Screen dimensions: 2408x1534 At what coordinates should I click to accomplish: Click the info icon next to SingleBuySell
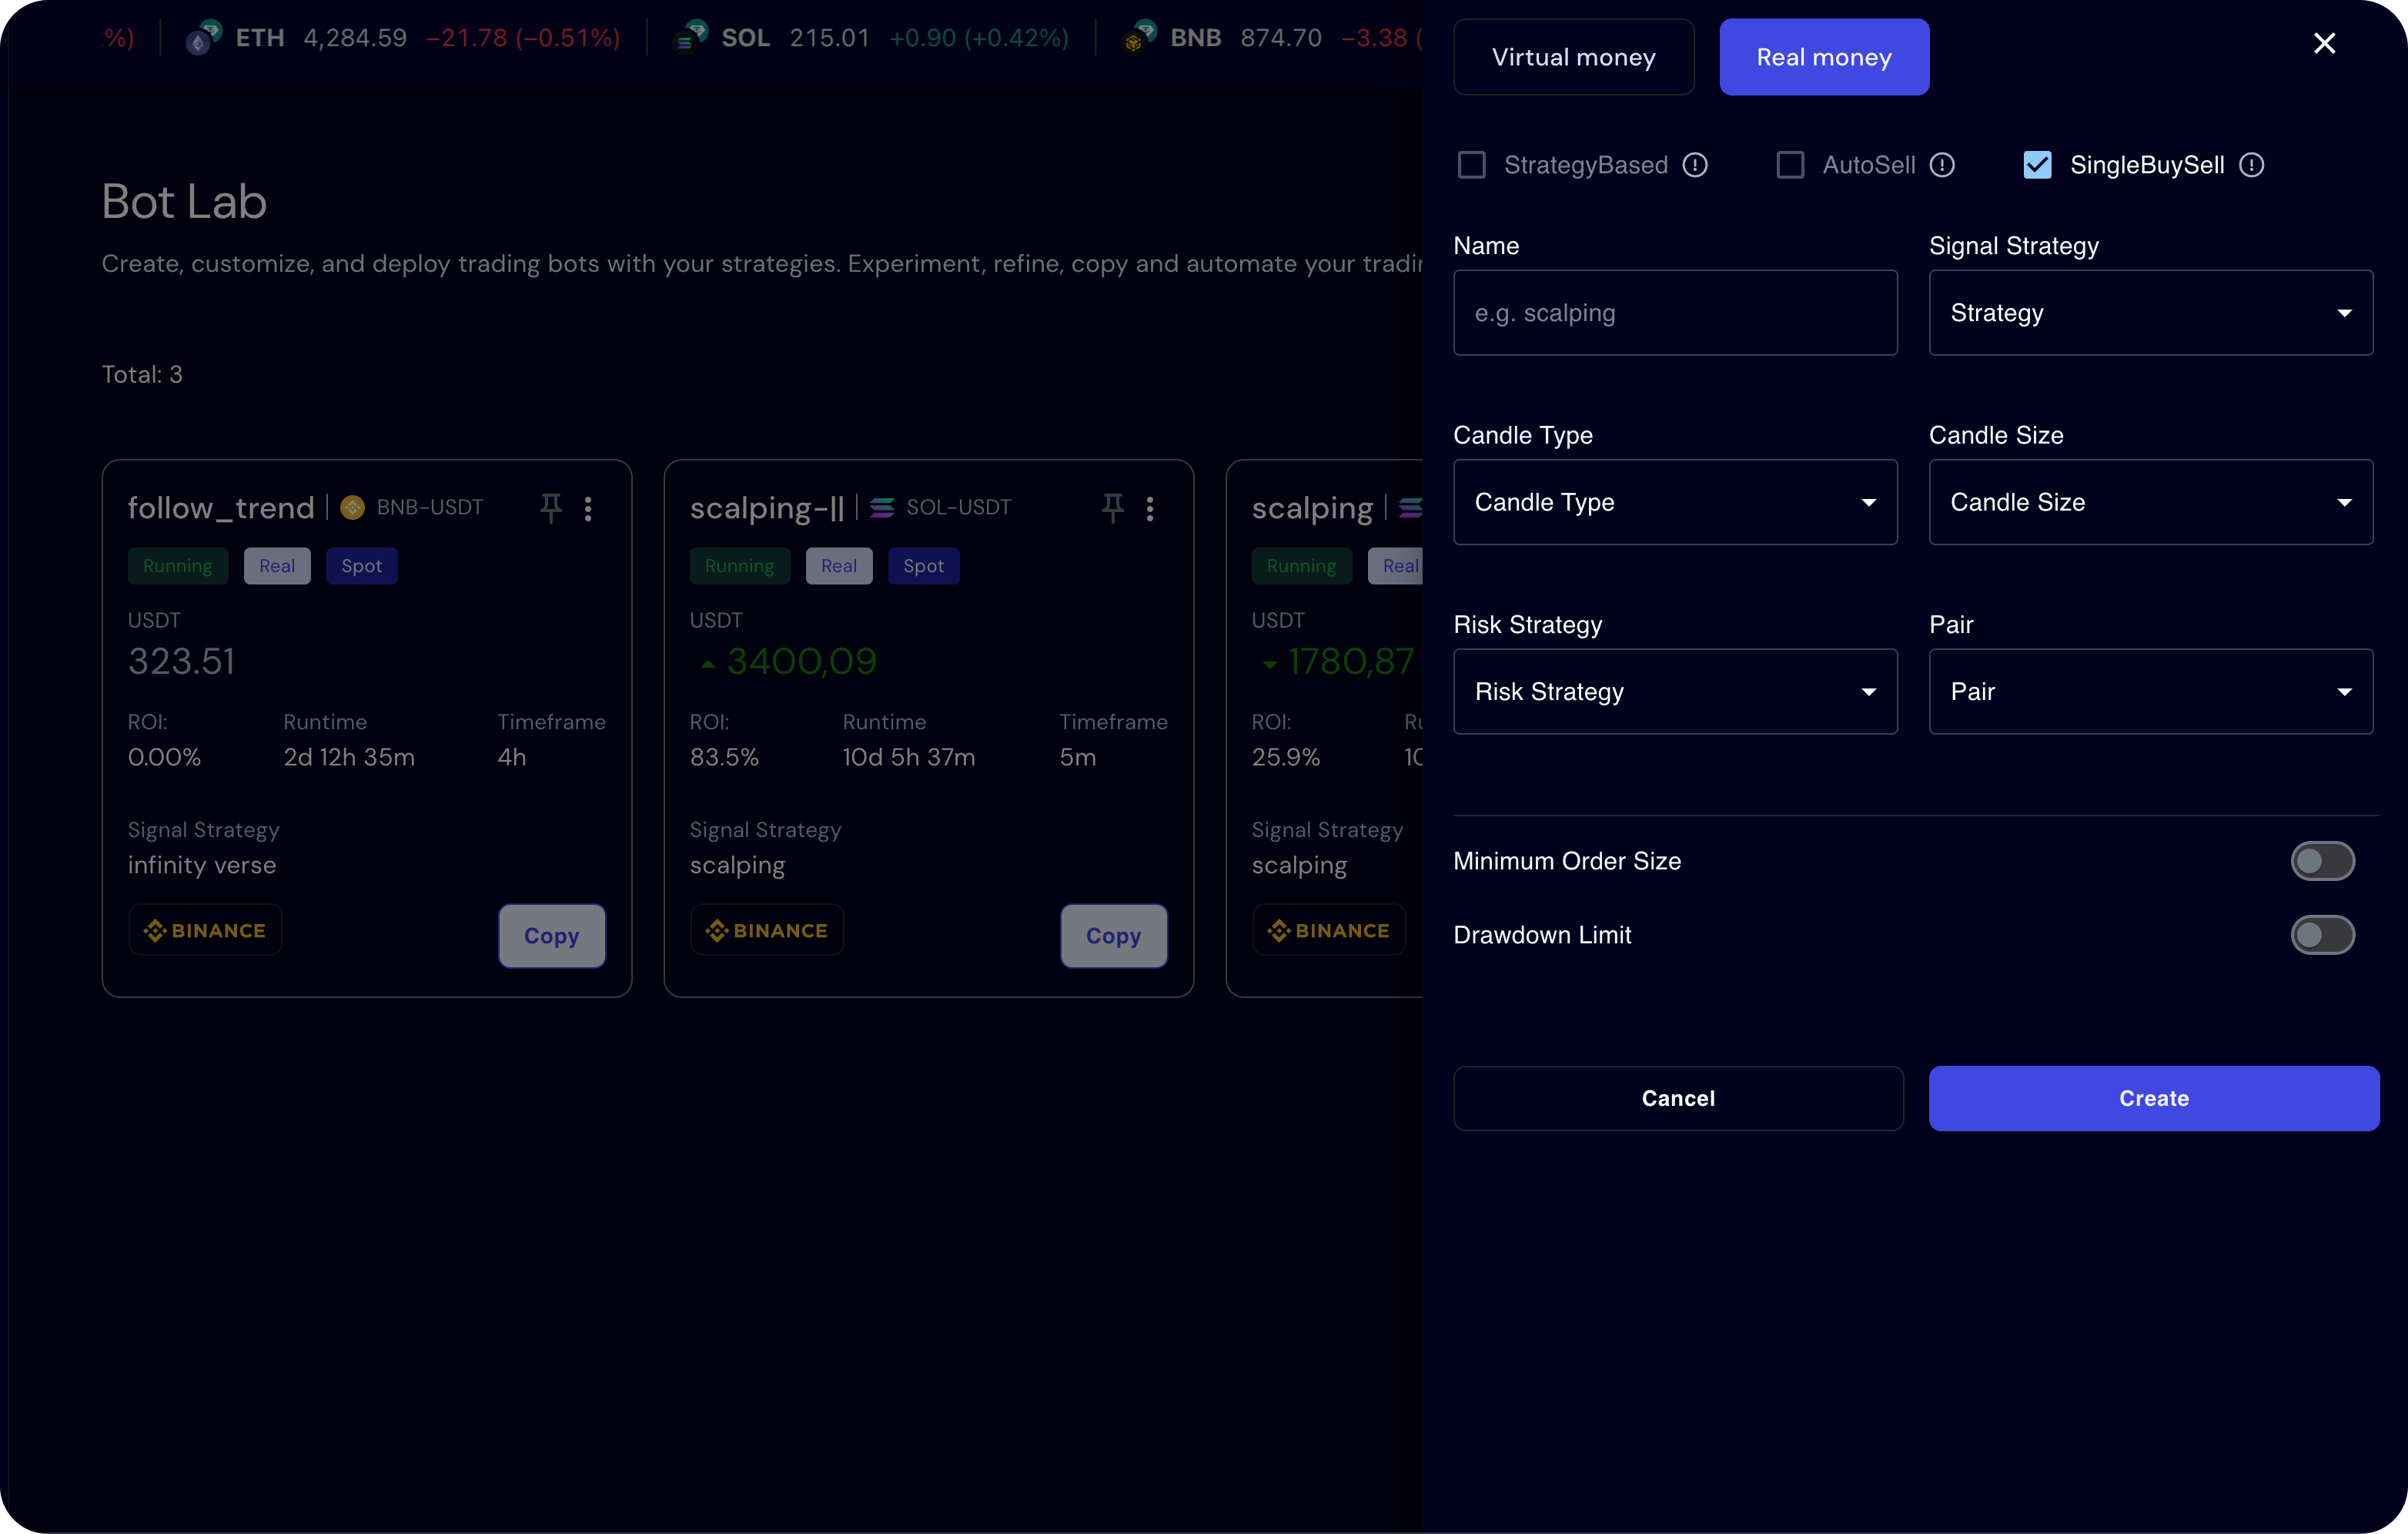(x=2251, y=165)
